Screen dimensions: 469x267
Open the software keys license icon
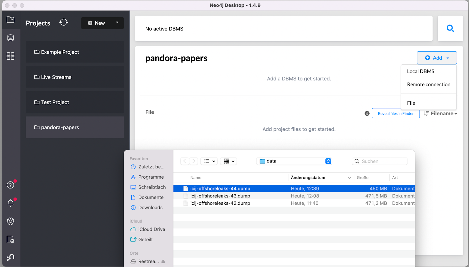(11, 239)
